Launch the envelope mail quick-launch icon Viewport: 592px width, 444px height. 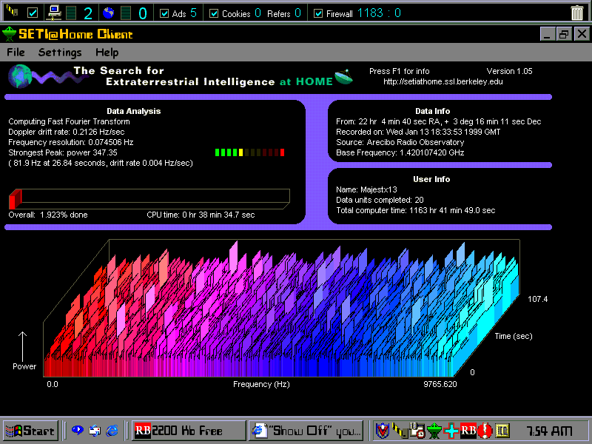[95, 430]
